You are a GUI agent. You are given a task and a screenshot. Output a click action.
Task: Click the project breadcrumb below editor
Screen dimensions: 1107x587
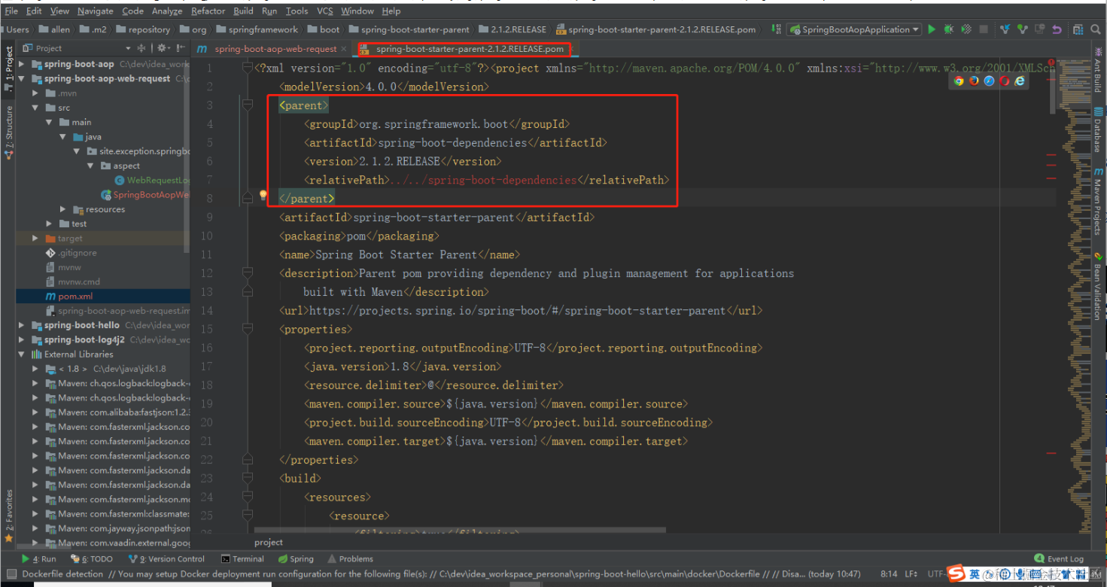pyautogui.click(x=269, y=542)
